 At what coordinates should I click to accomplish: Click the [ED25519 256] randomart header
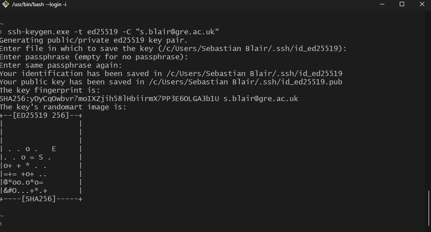coord(41,116)
